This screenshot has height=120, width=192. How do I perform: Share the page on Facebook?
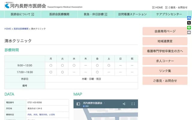189,18
